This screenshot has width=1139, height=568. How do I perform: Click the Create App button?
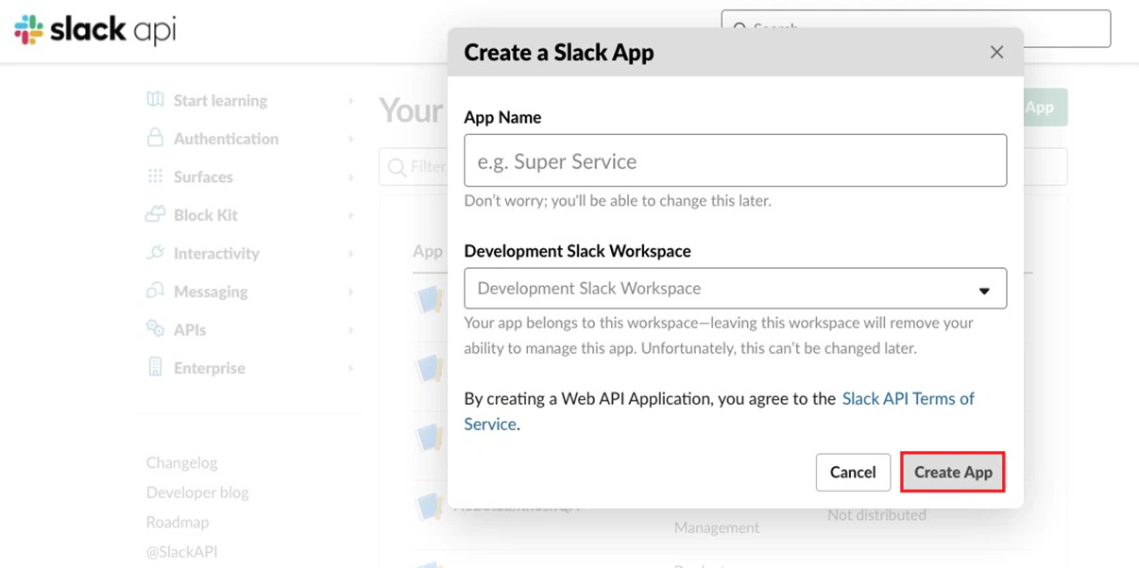(952, 472)
